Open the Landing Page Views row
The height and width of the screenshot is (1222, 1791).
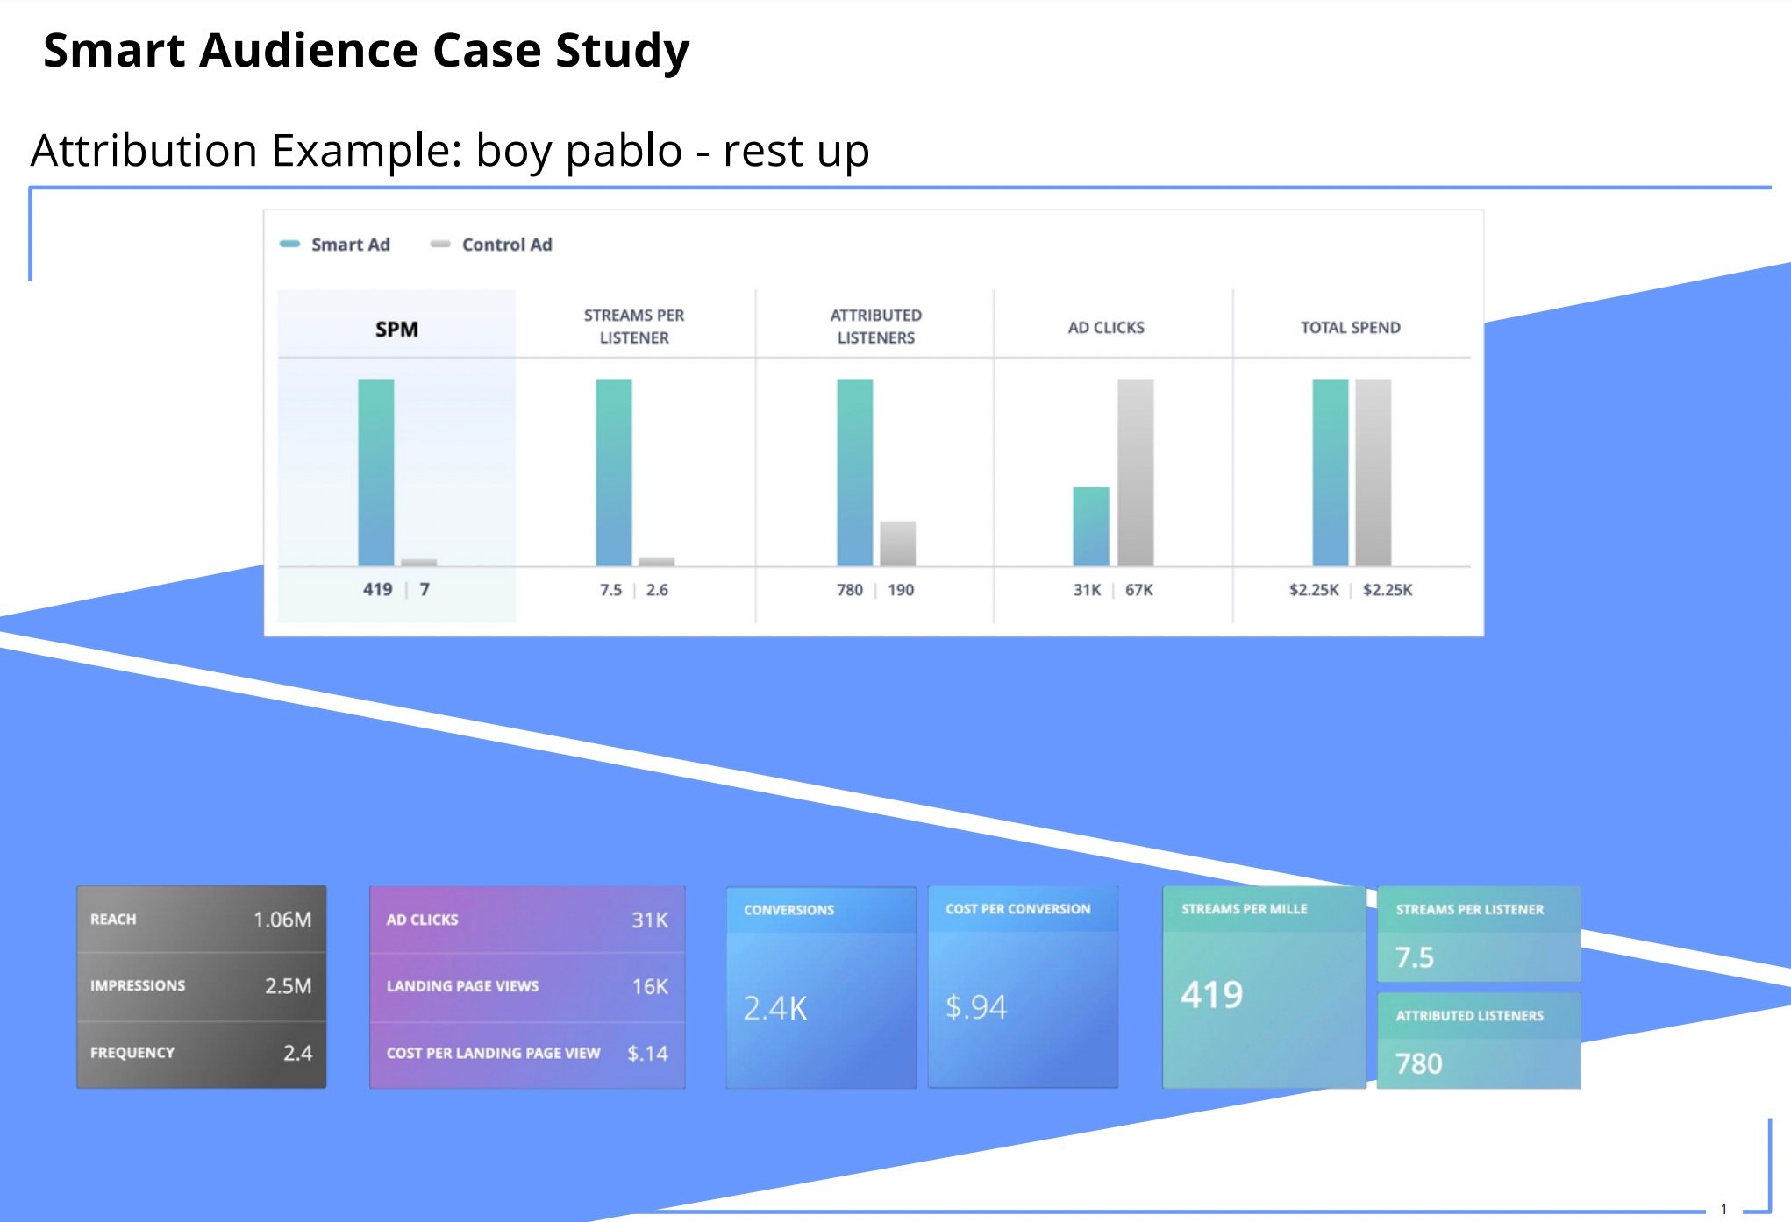click(x=526, y=986)
